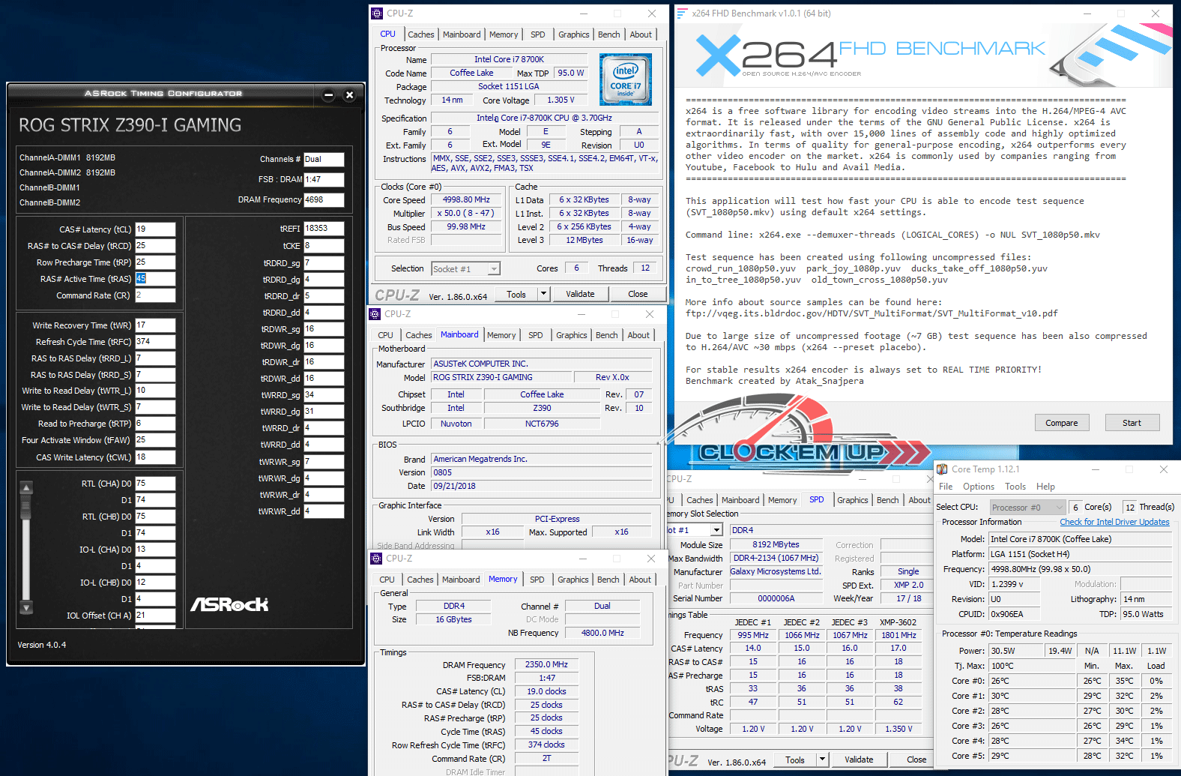Open the Processor #0 dropdown in Core Temp
Image resolution: width=1181 pixels, height=776 pixels.
tap(1059, 508)
